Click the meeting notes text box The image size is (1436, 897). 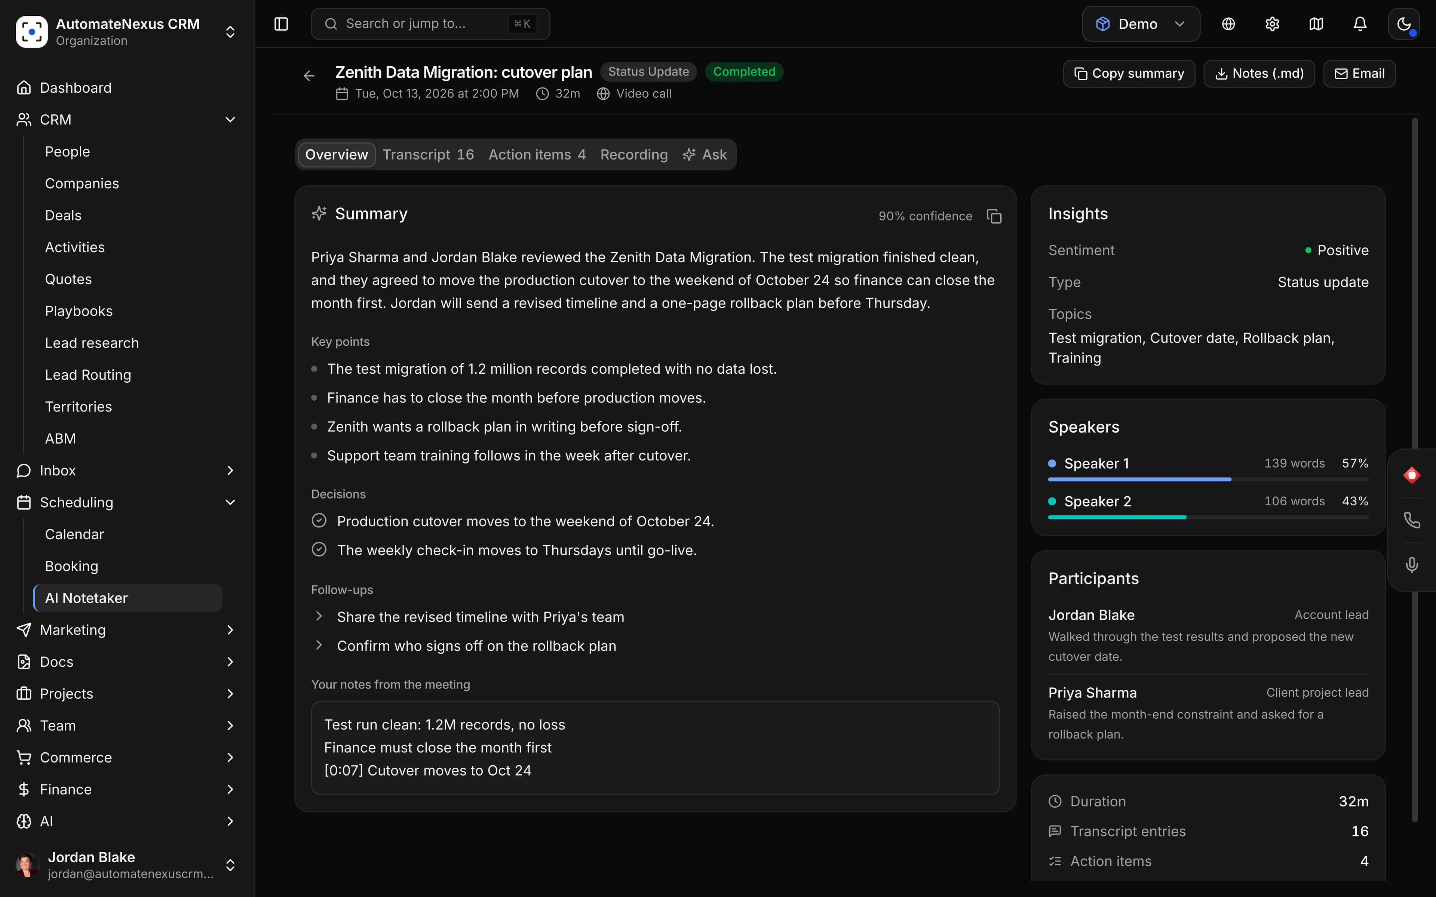click(655, 747)
